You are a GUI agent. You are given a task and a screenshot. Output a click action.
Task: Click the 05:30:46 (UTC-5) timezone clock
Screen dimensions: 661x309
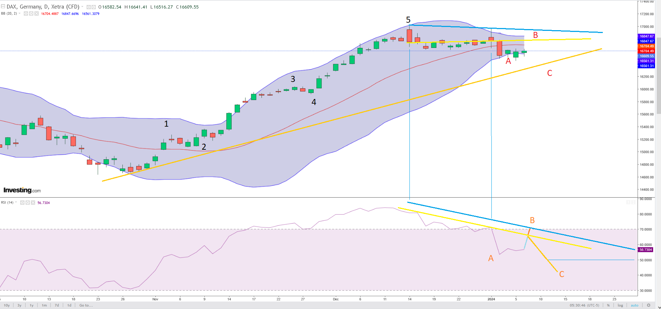(584, 305)
